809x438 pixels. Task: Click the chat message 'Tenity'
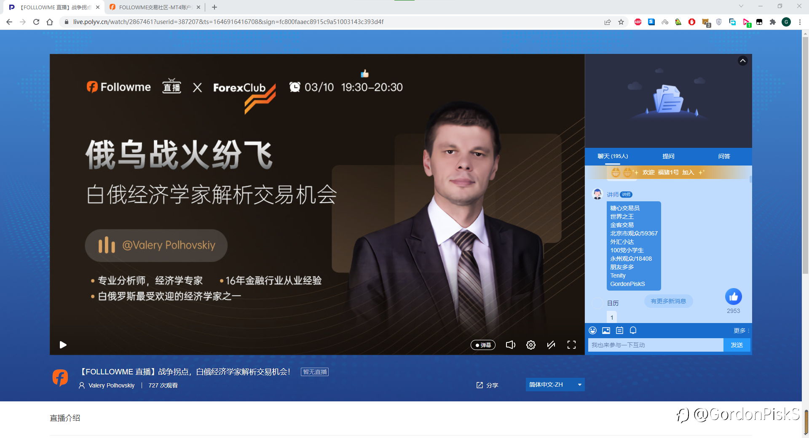[x=618, y=275]
